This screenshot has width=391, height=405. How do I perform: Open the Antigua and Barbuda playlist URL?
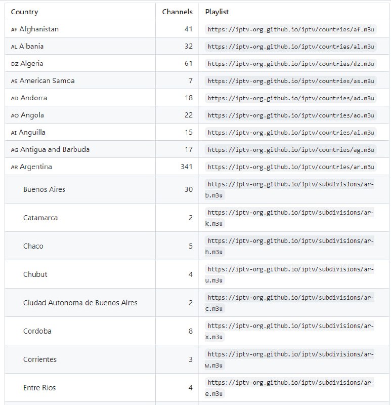click(291, 150)
